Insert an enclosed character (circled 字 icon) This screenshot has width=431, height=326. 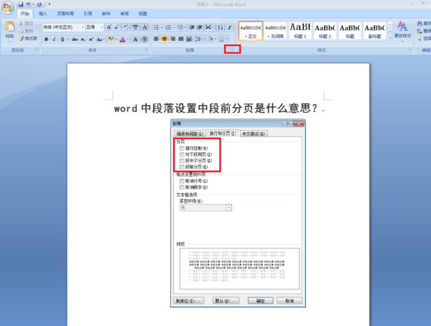tap(144, 39)
